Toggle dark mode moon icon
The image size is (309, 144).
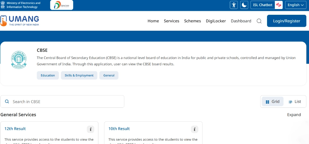click(x=244, y=5)
